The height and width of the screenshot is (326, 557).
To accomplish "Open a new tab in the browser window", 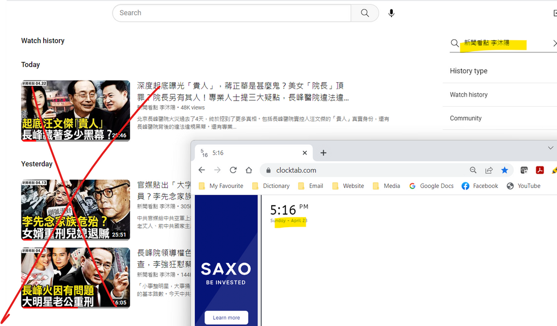I will tap(323, 153).
